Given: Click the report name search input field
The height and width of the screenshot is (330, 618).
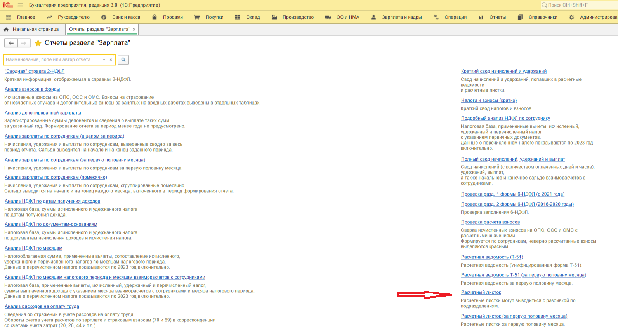Looking at the screenshot, I should click(x=52, y=60).
